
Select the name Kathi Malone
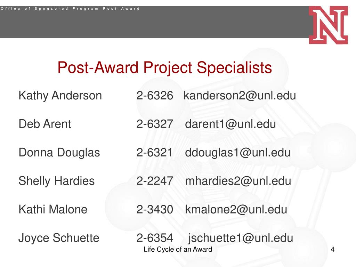click(x=53, y=210)
